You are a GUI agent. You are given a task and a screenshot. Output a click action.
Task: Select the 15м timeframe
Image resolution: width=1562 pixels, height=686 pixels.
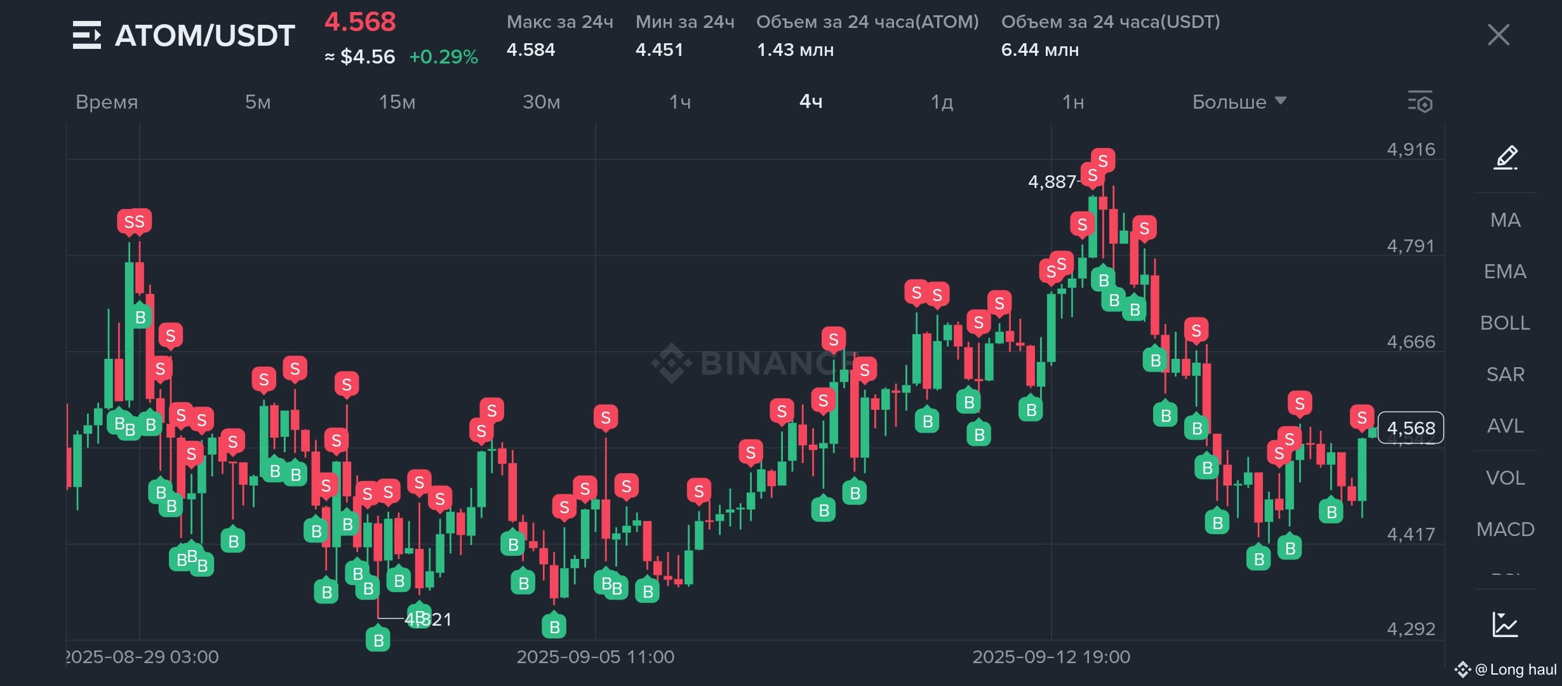point(397,102)
